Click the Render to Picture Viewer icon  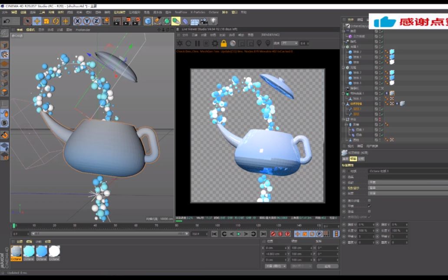pyautogui.click(x=127, y=21)
